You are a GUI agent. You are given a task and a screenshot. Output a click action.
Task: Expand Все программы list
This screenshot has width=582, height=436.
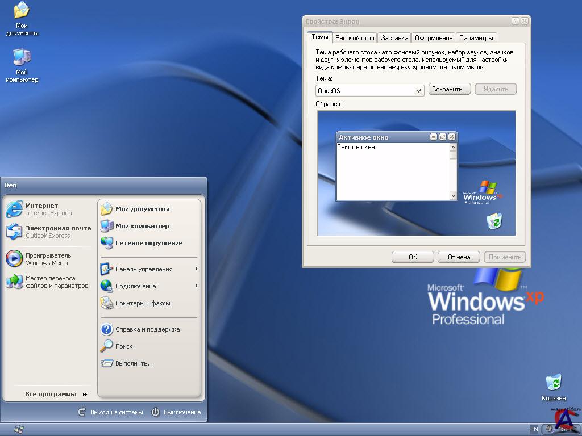[56, 394]
